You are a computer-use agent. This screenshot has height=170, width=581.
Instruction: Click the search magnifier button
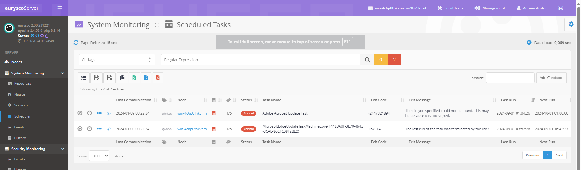(x=367, y=60)
